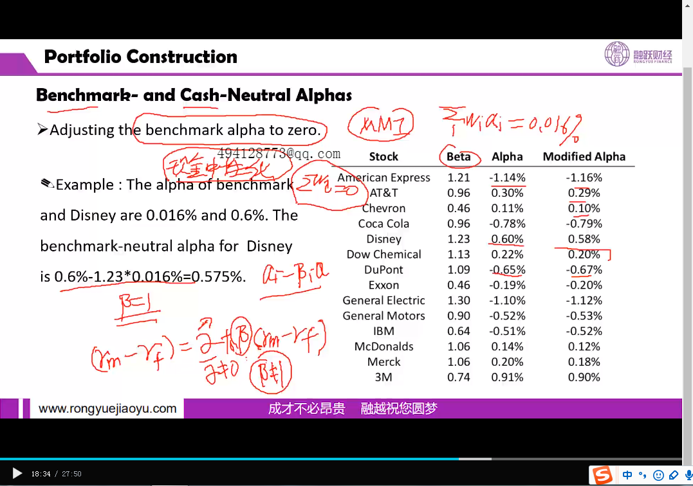Select the 'Stock' column header

pyautogui.click(x=383, y=157)
